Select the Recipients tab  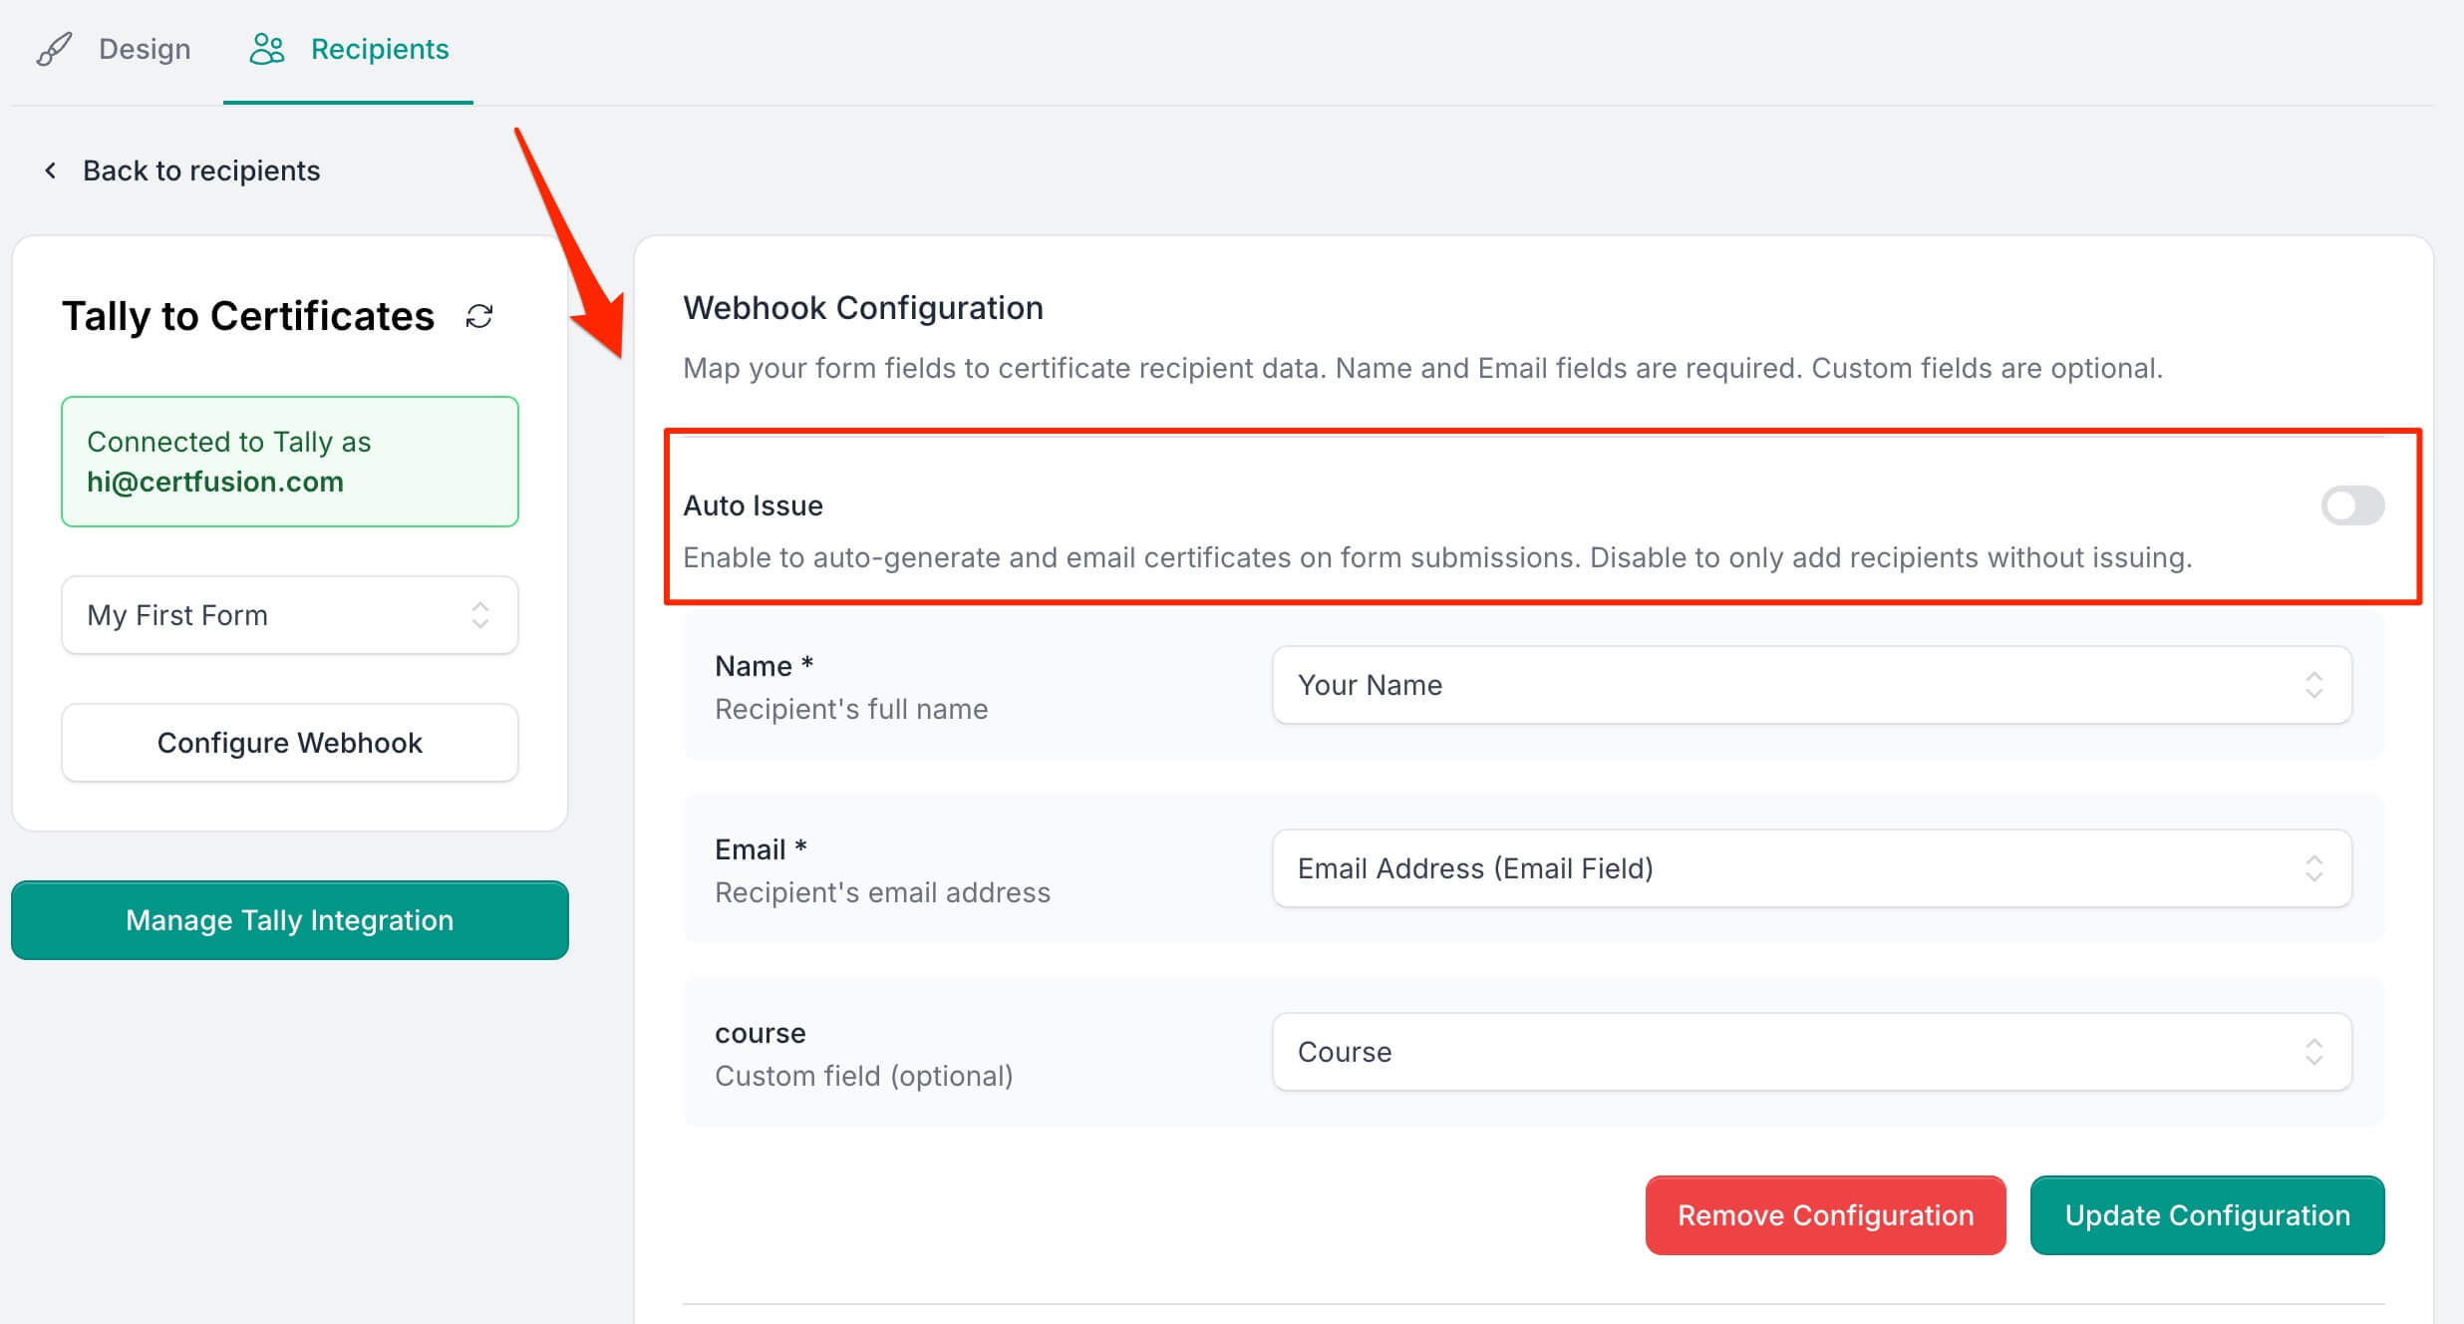click(x=379, y=49)
